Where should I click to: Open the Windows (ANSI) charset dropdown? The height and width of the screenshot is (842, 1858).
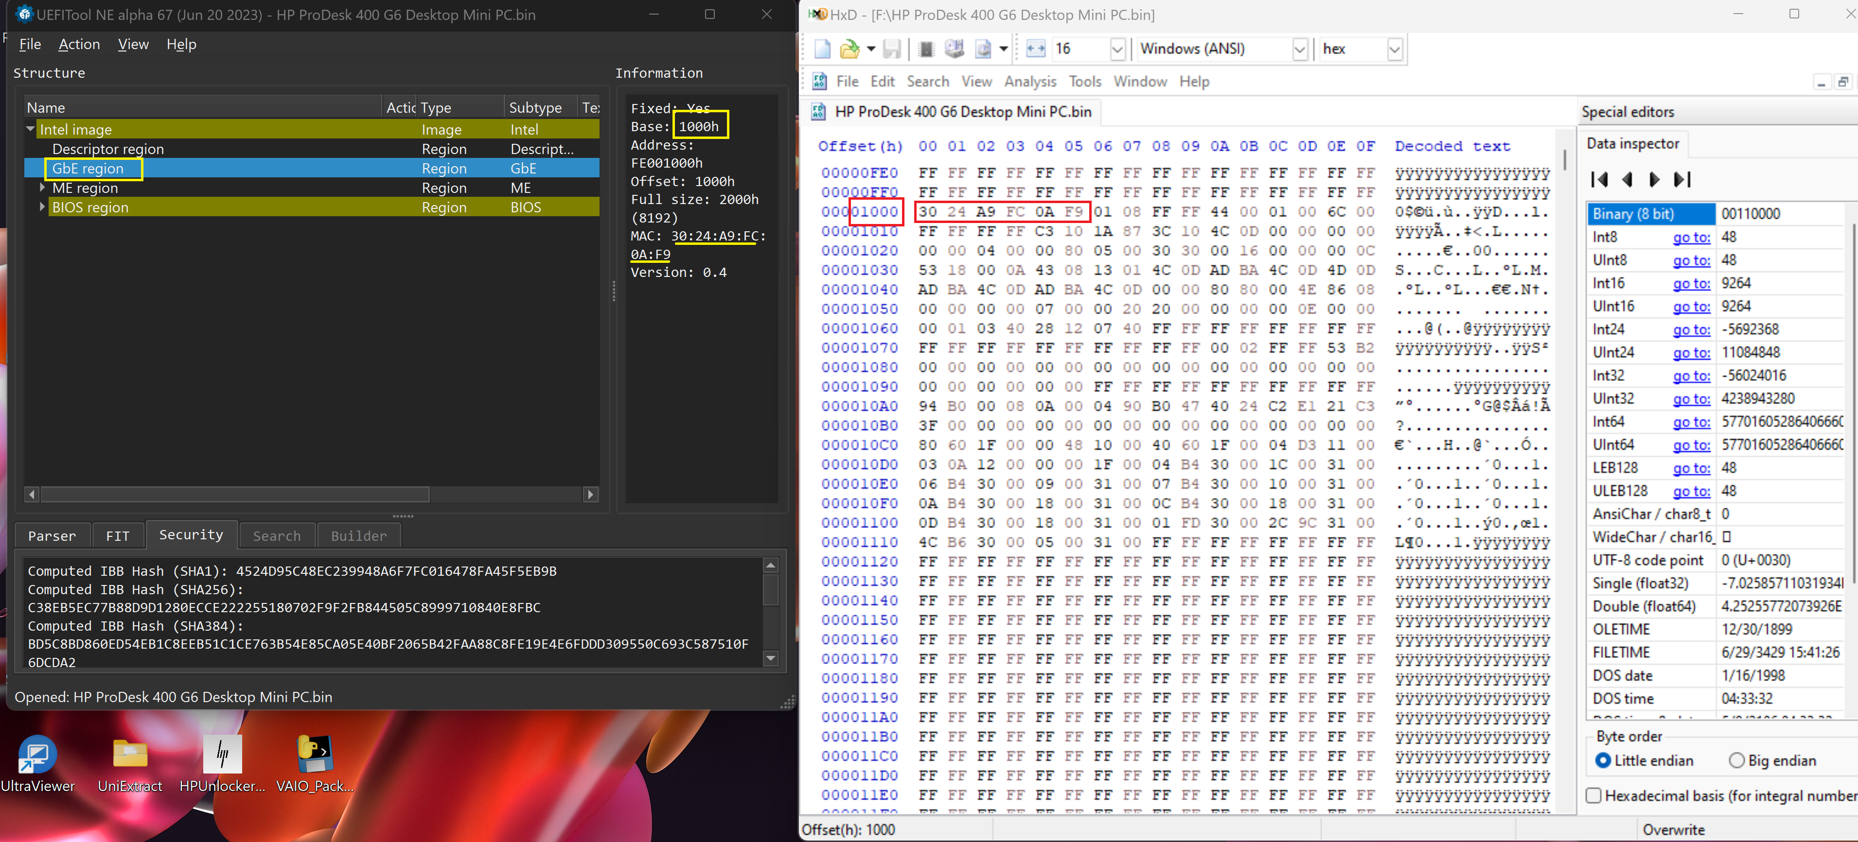(x=1299, y=49)
